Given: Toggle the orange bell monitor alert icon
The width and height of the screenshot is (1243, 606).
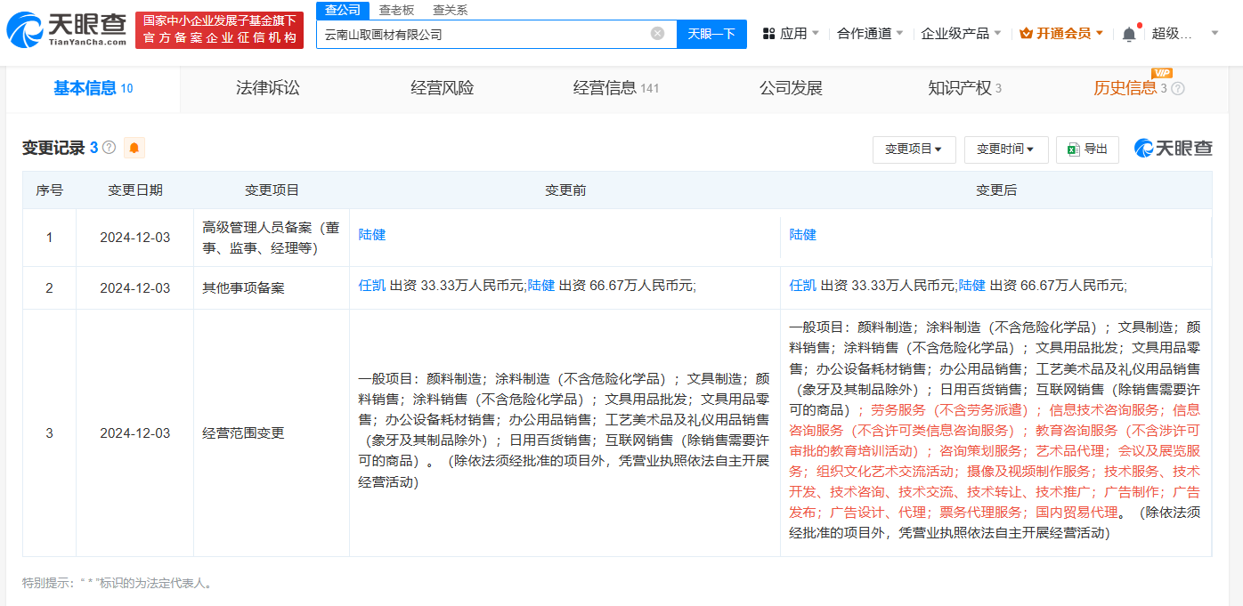Looking at the screenshot, I should pos(134,148).
